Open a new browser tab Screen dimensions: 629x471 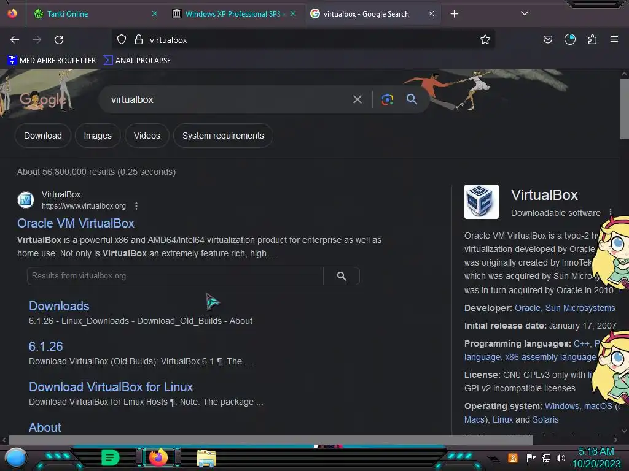click(454, 14)
